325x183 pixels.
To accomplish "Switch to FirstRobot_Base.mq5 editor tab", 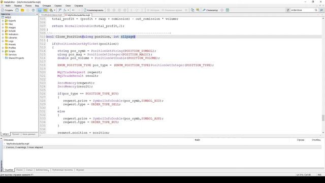I will [x=52, y=15].
